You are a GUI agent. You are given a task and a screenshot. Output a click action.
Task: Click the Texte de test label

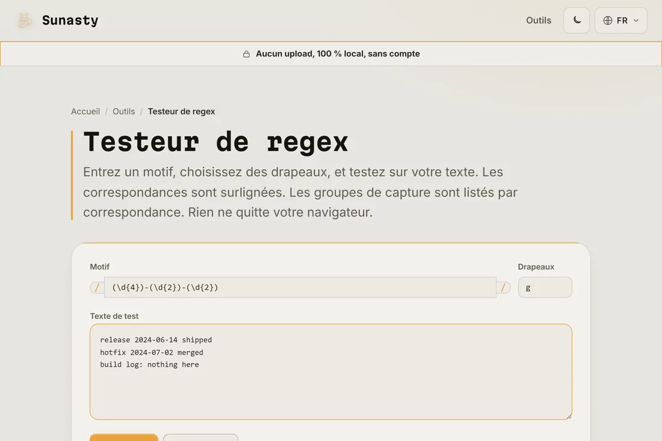coord(114,316)
